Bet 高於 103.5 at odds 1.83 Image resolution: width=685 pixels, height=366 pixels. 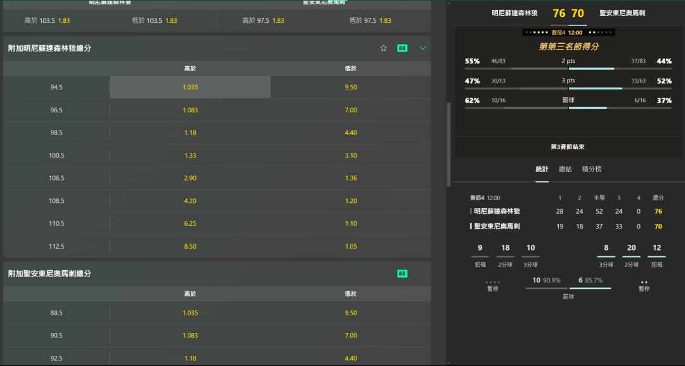click(47, 20)
